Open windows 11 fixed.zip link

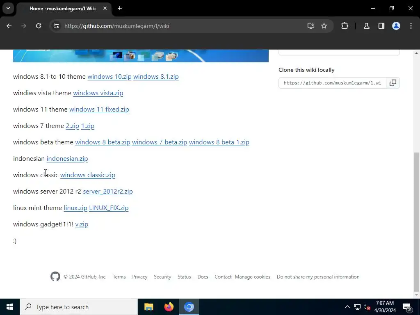click(x=99, y=109)
